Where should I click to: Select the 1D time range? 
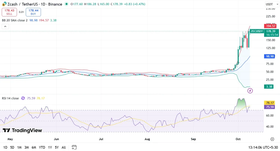(5, 147)
